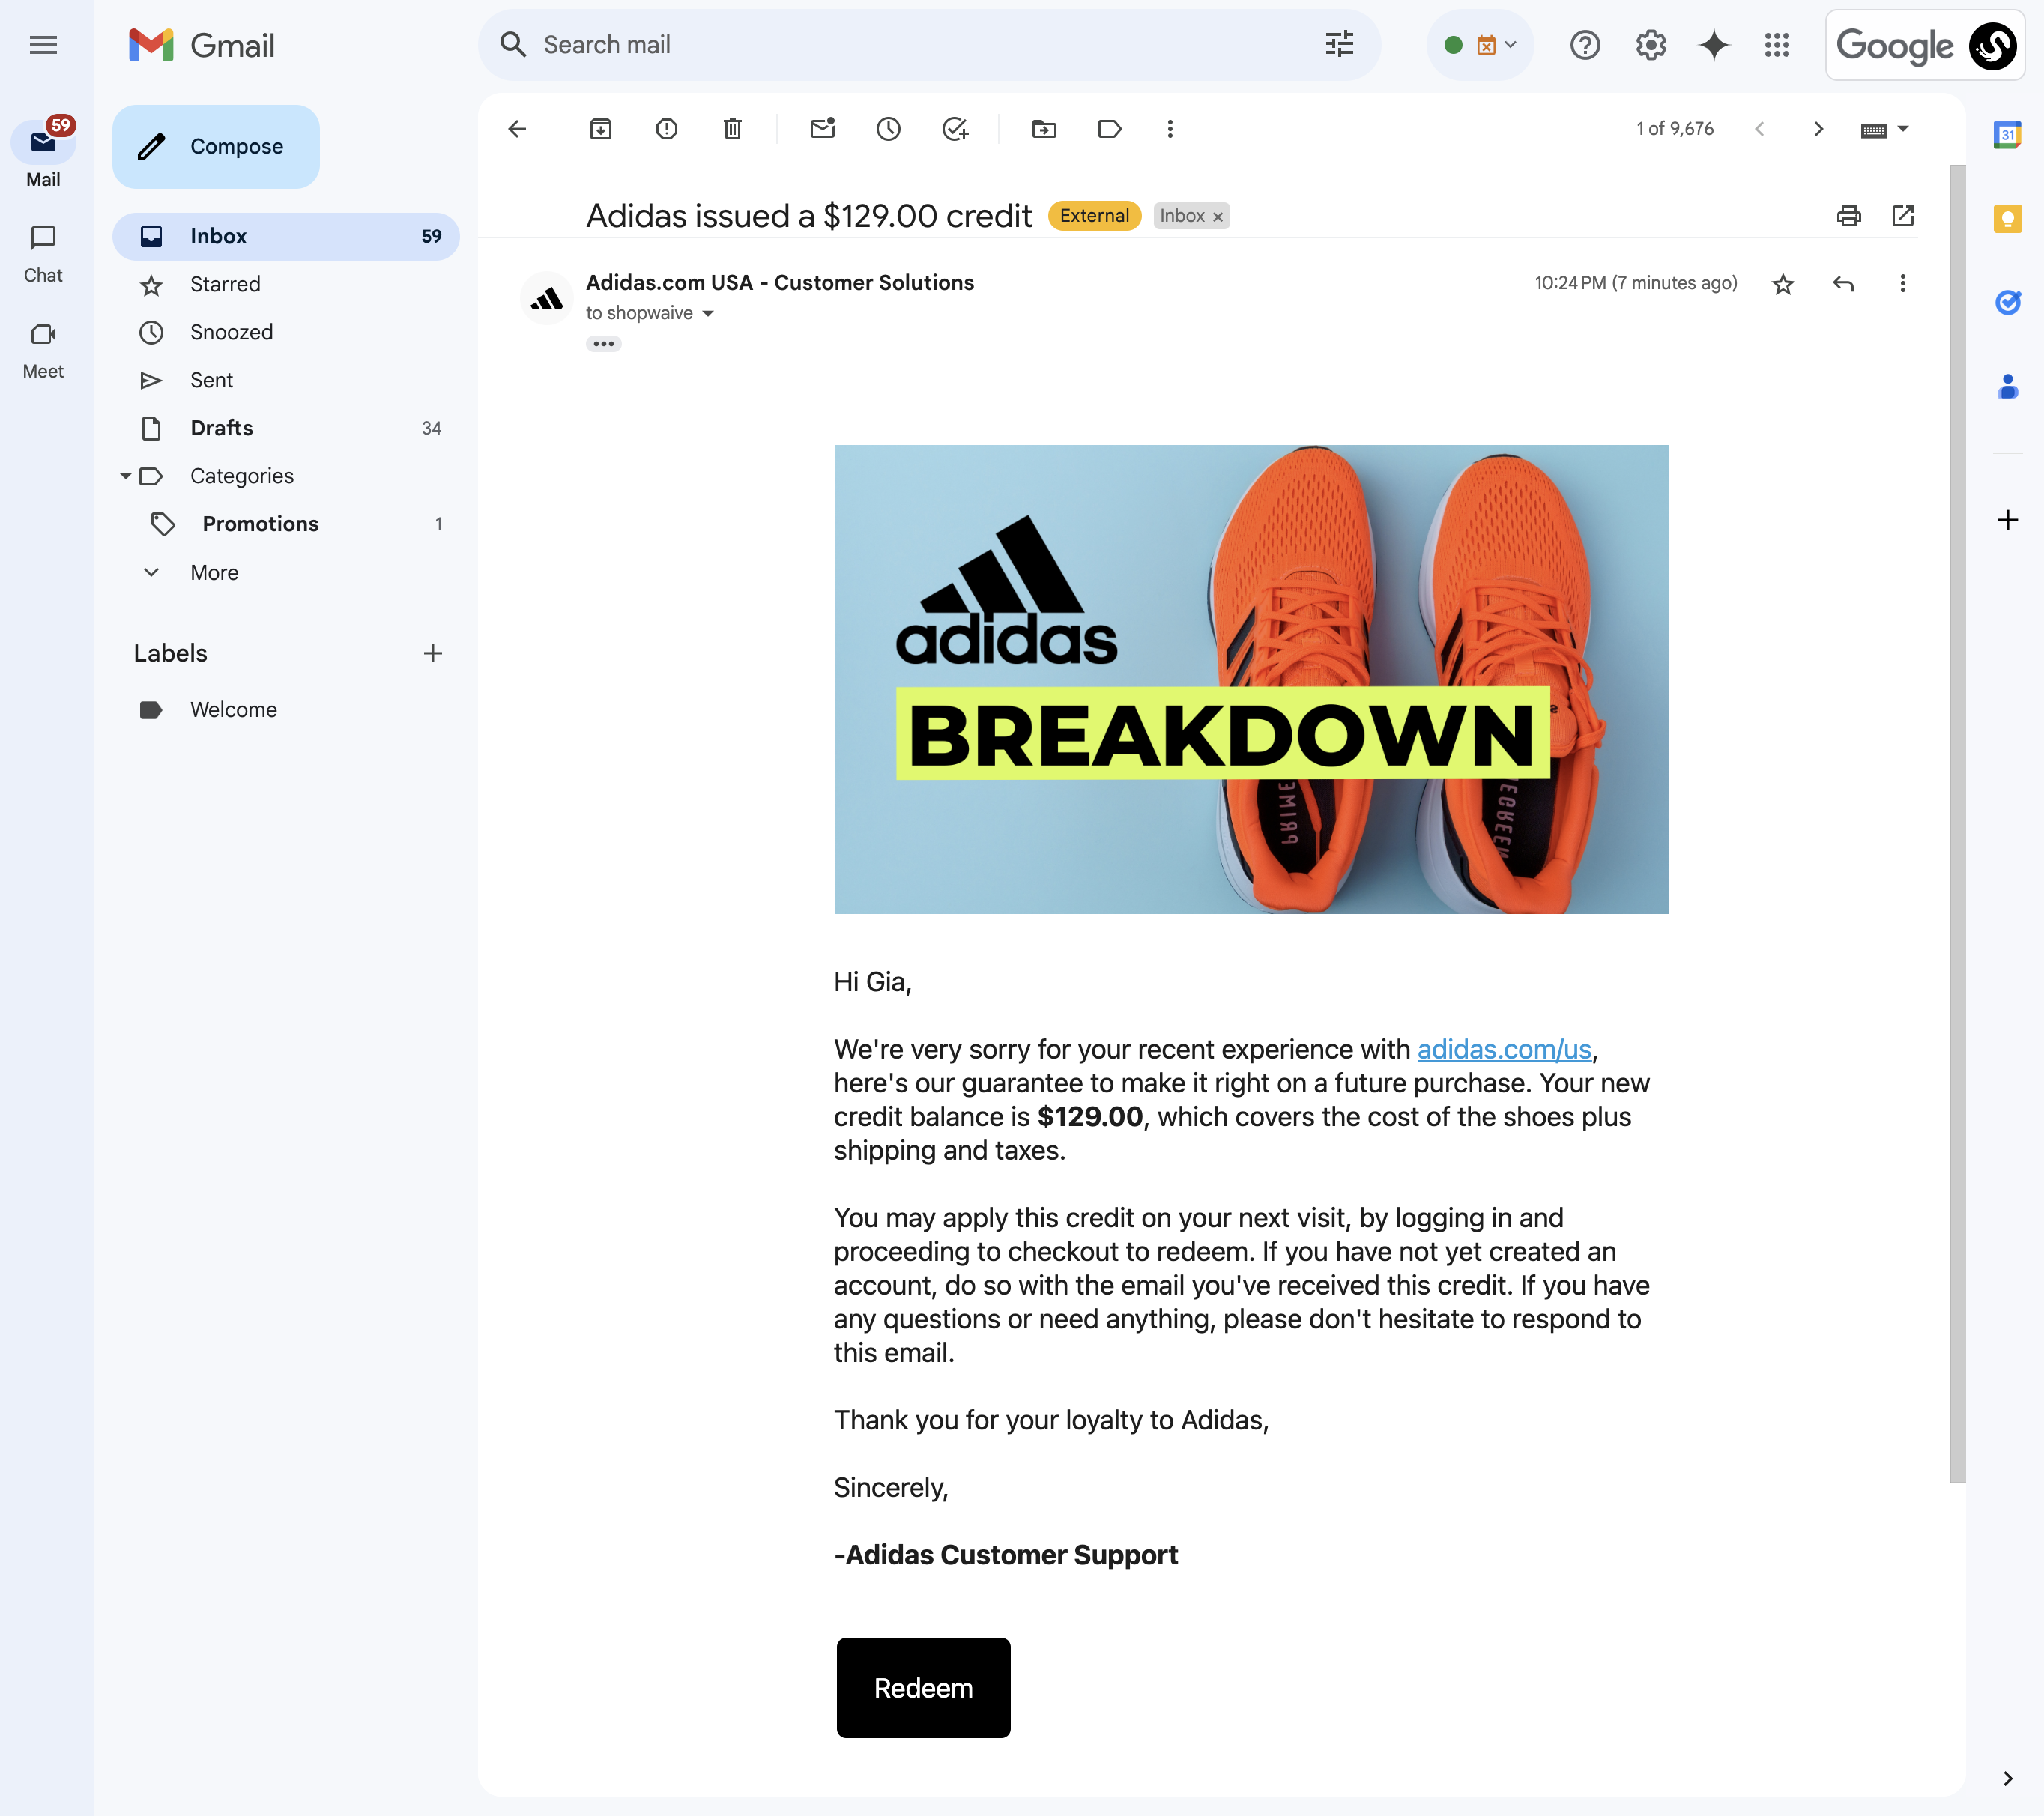Show trimmed content ellipsis
This screenshot has width=2044, height=1816.
coord(603,344)
